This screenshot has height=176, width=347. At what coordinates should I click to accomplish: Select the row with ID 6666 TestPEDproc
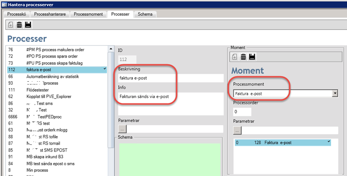[x=57, y=117]
